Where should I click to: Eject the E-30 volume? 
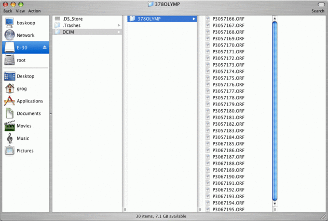pyautogui.click(x=45, y=48)
